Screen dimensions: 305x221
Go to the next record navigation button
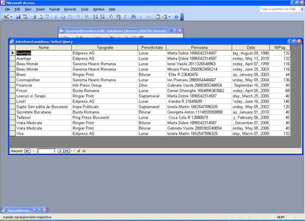point(60,151)
